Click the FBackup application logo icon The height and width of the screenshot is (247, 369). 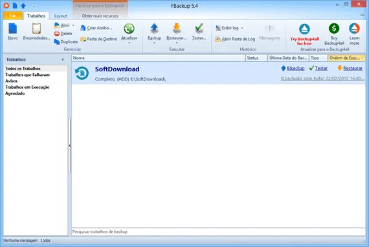pyautogui.click(x=6, y=5)
